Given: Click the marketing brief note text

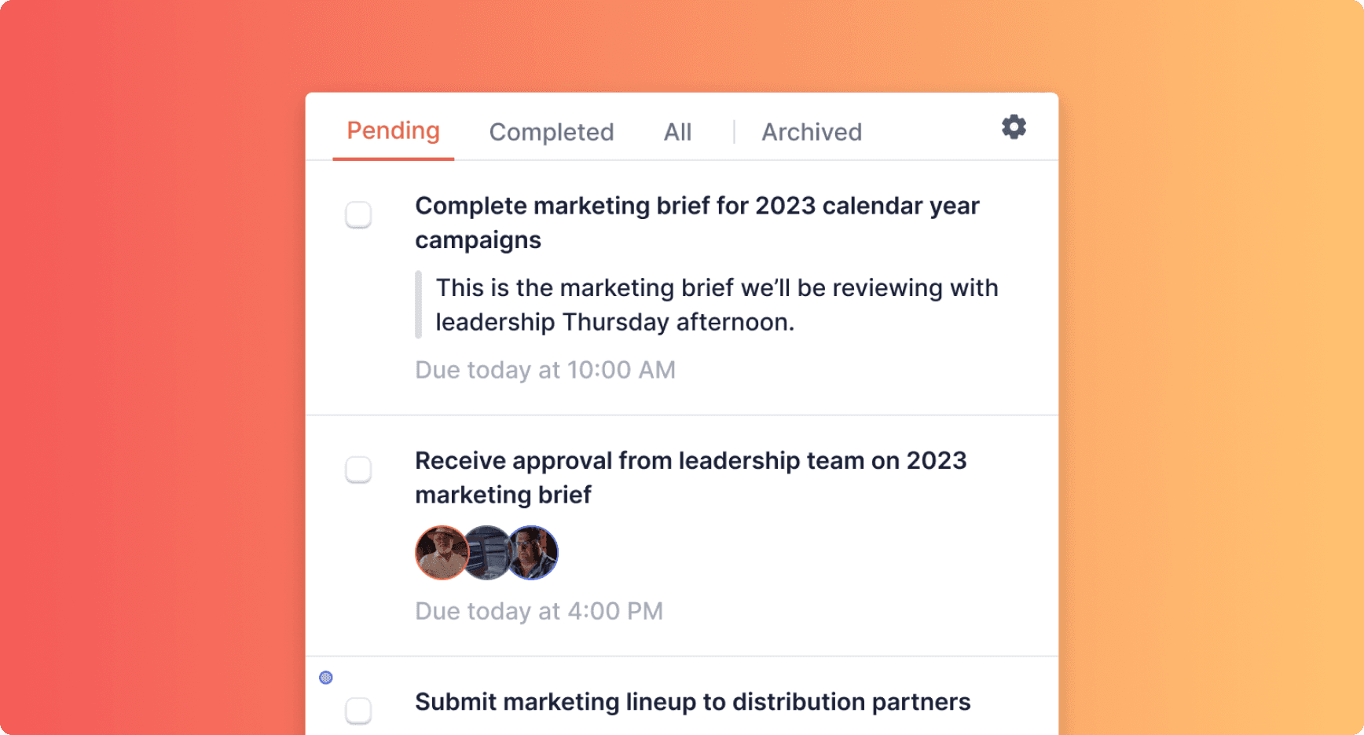Looking at the screenshot, I should [716, 305].
